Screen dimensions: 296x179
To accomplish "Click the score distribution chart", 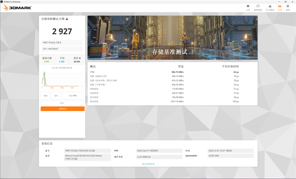I will click(x=62, y=79).
